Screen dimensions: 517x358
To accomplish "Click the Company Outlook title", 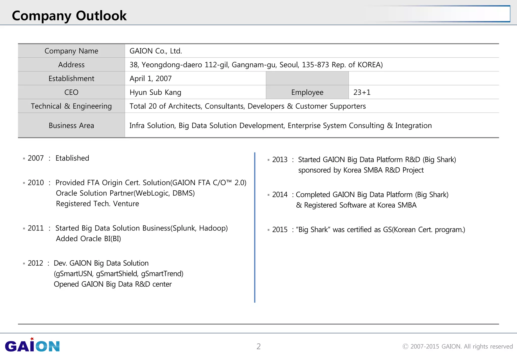I will (x=69, y=16).
